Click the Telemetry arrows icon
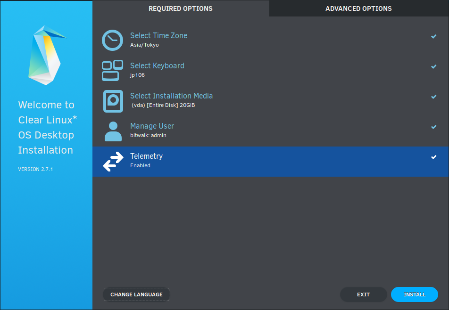The image size is (449, 310). pos(113,162)
